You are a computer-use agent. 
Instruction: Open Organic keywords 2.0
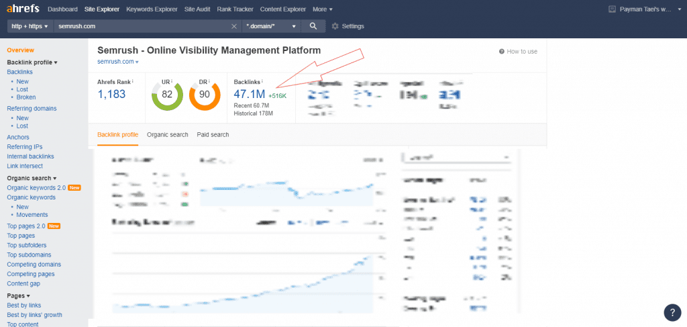tap(36, 187)
